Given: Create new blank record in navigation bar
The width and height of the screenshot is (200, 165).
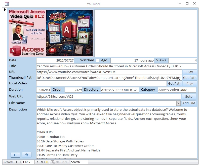Looking at the screenshot, I should tap(46, 162).
